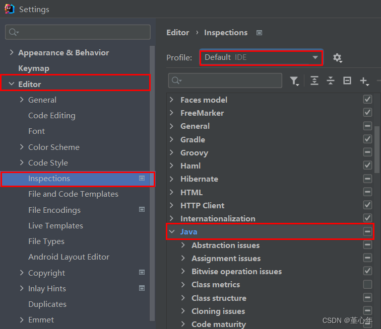
Task: Open the profile gear settings menu
Action: click(337, 58)
